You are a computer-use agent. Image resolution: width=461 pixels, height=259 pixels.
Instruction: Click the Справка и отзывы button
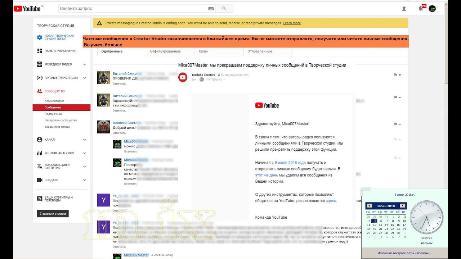click(x=53, y=214)
